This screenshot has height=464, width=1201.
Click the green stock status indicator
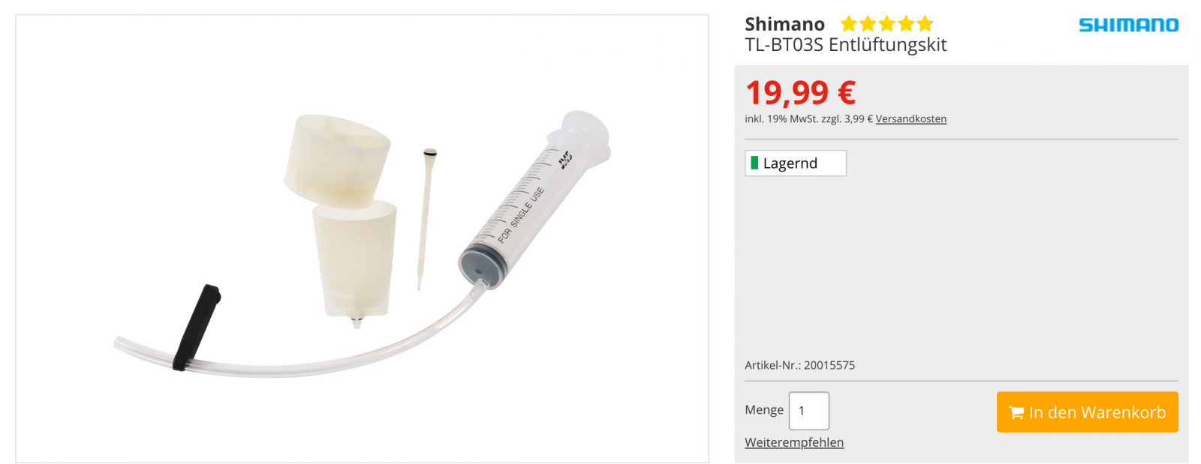tap(754, 163)
